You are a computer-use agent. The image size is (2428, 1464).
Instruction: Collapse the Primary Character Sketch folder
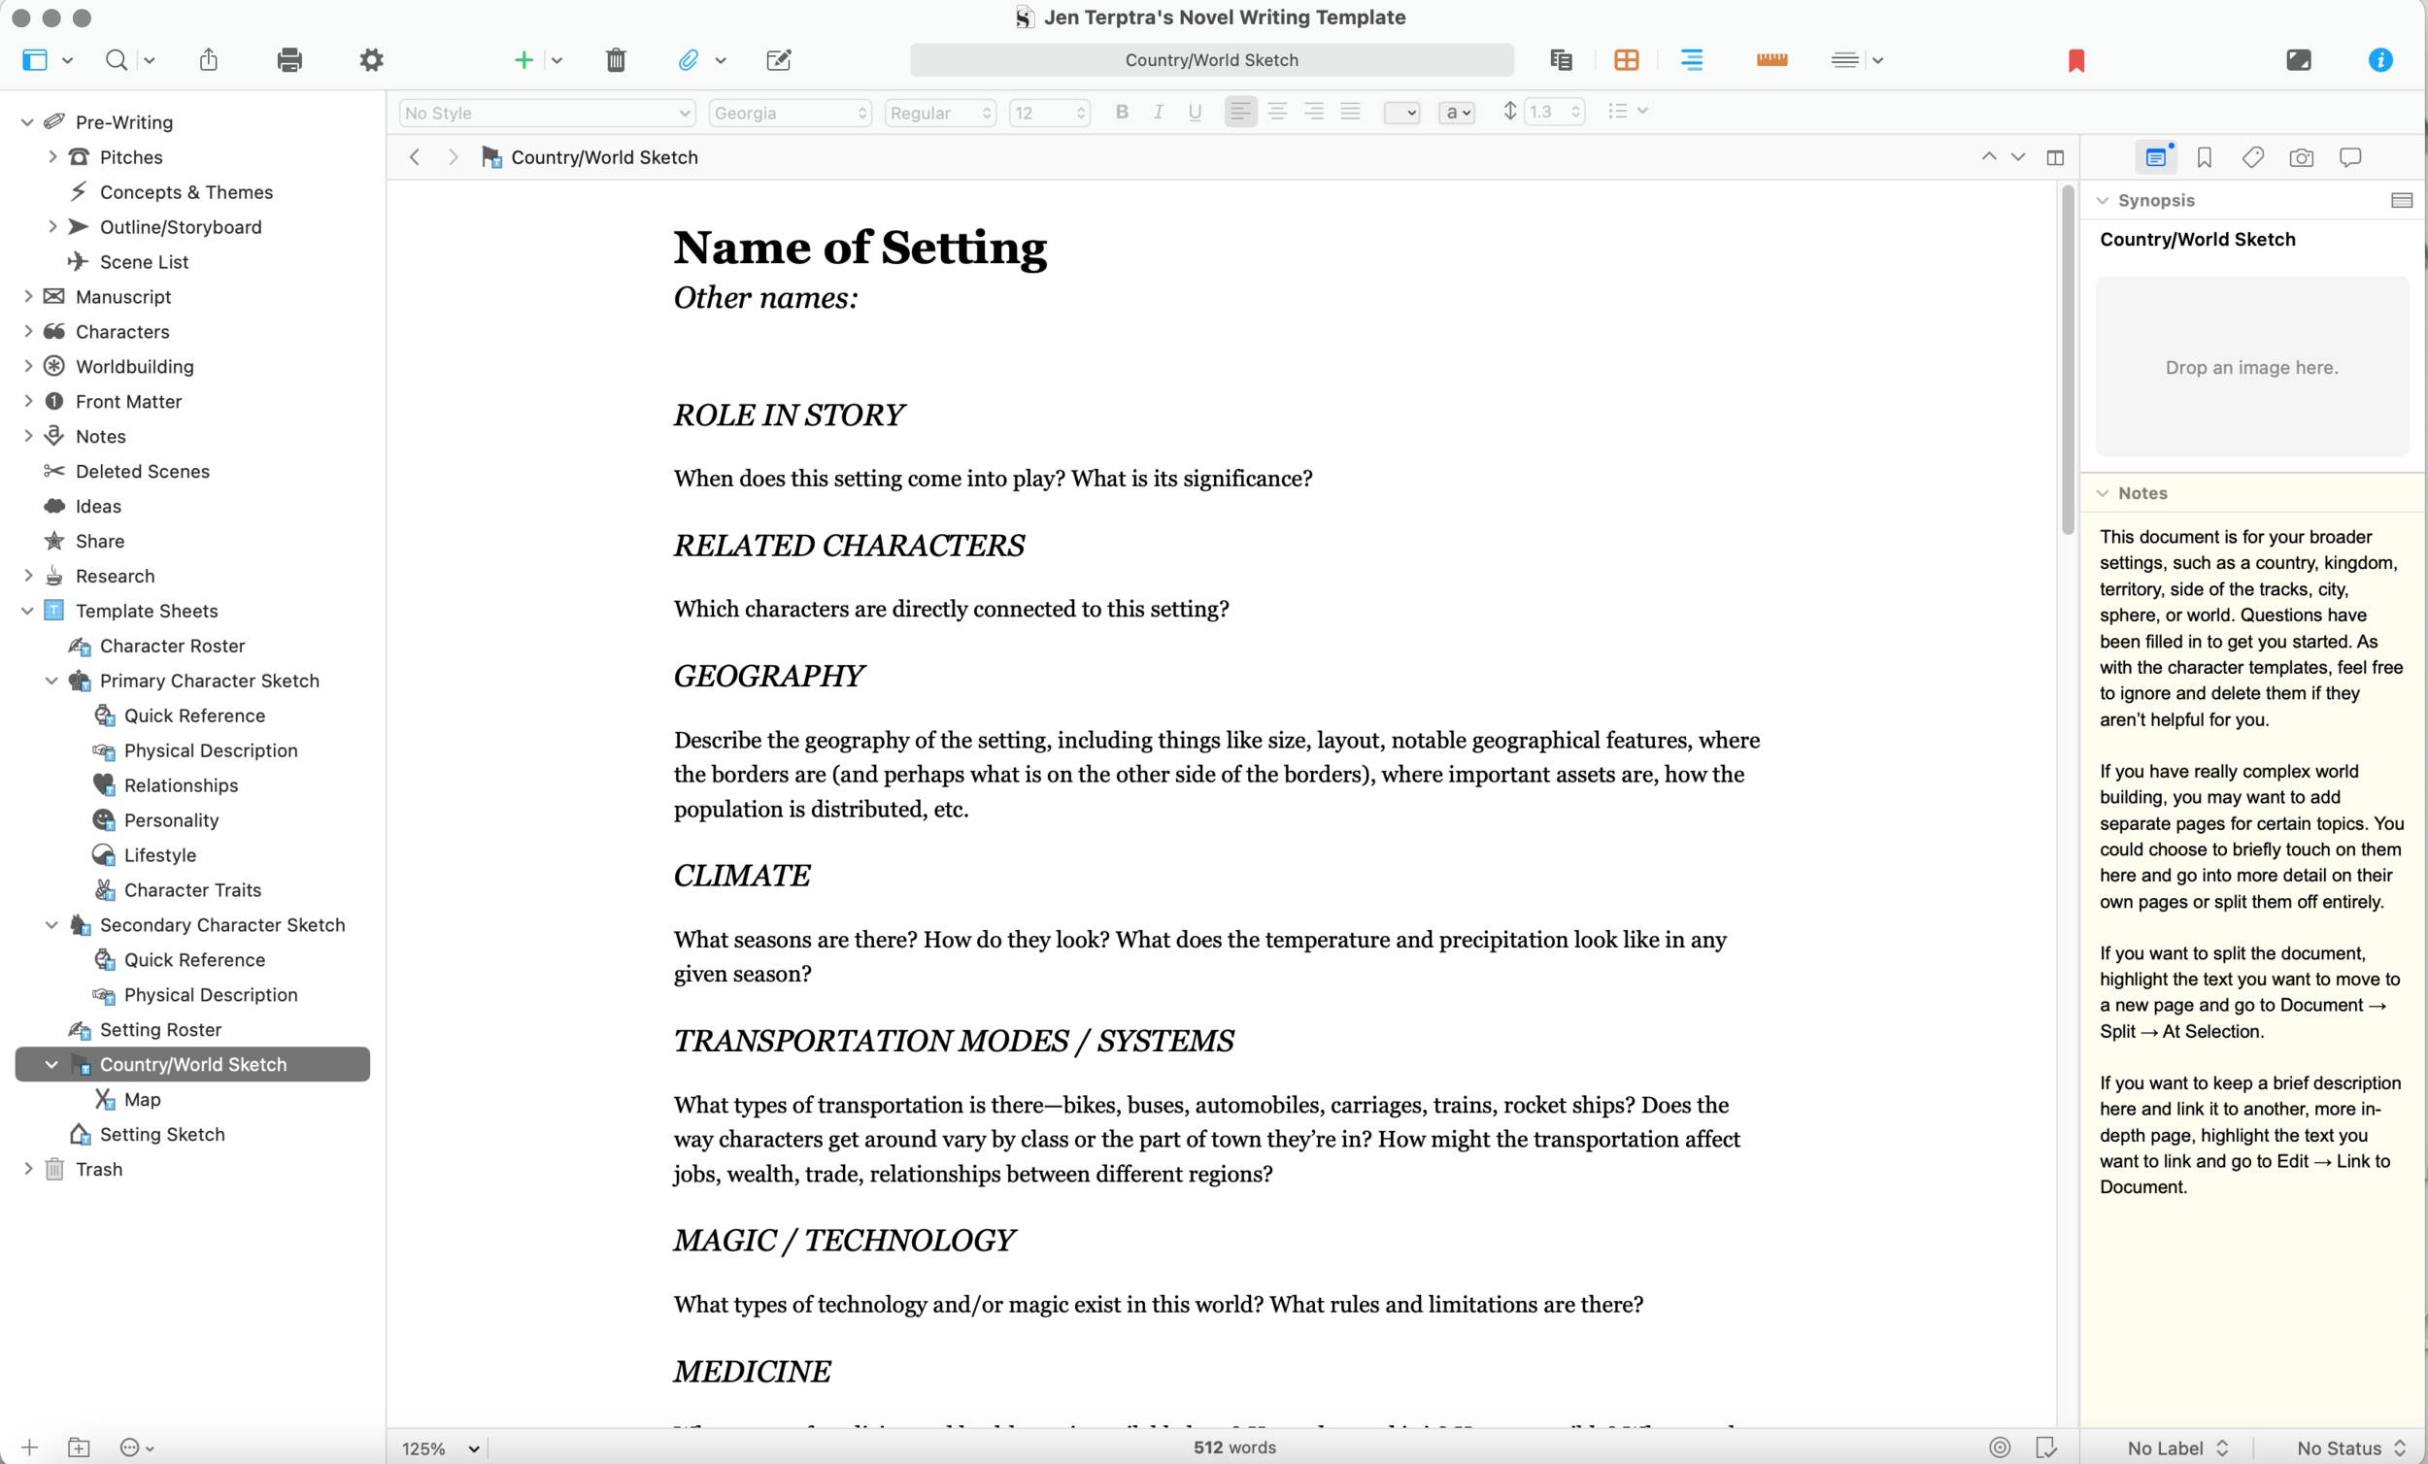pos(51,681)
